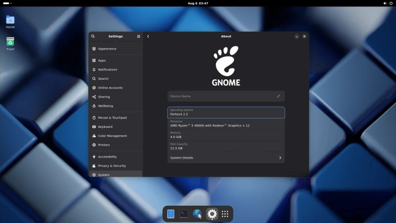Launch the Terminal from the dock

(184, 214)
